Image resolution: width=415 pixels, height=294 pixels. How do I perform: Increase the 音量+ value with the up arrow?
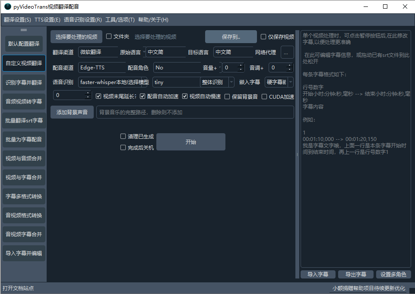point(241,66)
